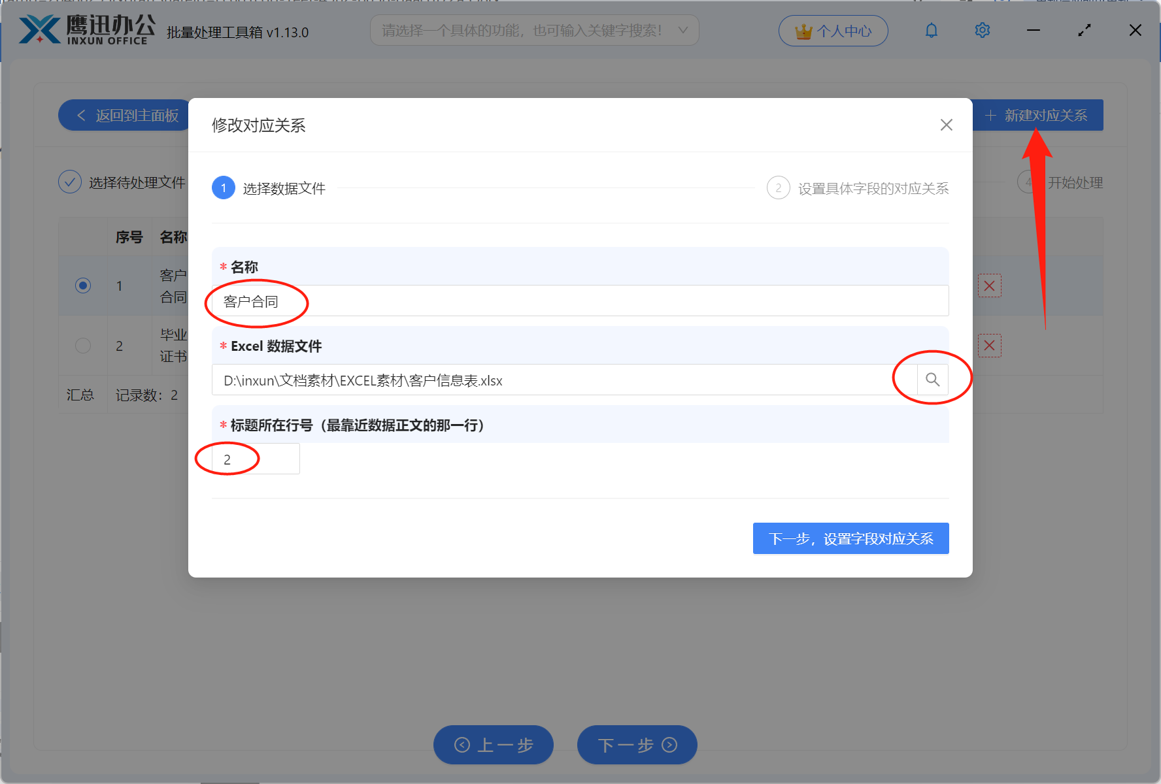Click 下一步，设置字段对应关系 button
Viewport: 1161px width, 784px height.
[x=850, y=538]
